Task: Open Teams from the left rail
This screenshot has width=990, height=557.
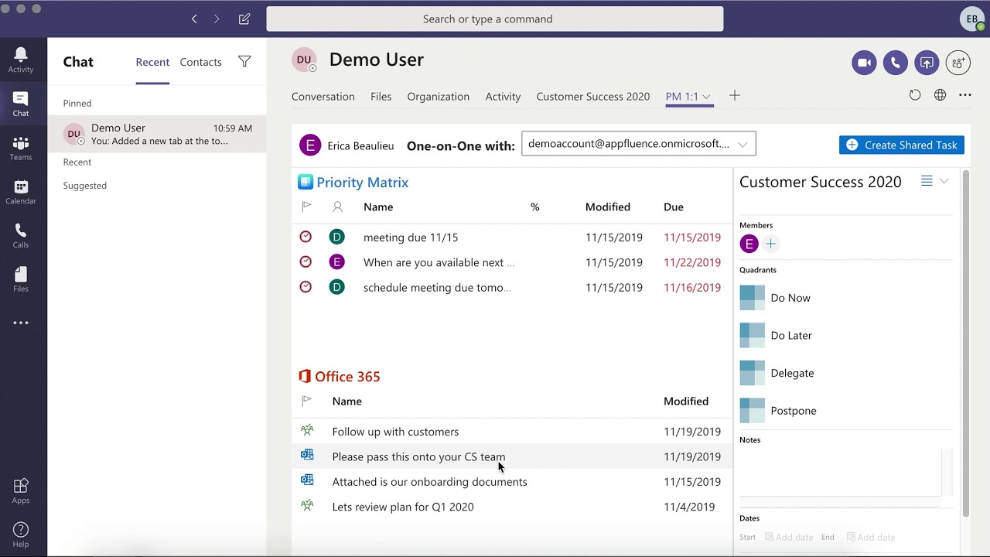Action: click(21, 148)
